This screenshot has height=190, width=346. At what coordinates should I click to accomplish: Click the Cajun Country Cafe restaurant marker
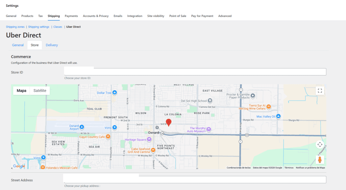click(x=108, y=137)
